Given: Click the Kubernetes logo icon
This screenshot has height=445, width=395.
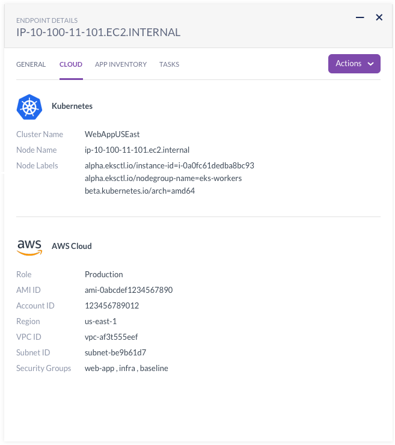Looking at the screenshot, I should point(29,106).
